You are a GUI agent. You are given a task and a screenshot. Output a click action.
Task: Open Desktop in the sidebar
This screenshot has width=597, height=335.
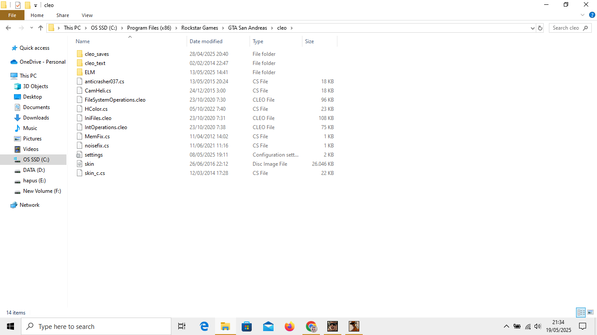pos(32,97)
